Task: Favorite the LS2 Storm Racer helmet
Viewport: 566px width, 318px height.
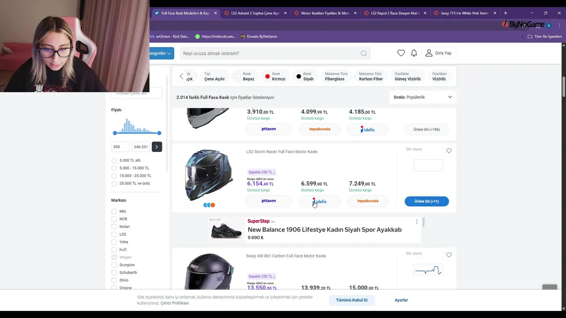Action: 449,151
